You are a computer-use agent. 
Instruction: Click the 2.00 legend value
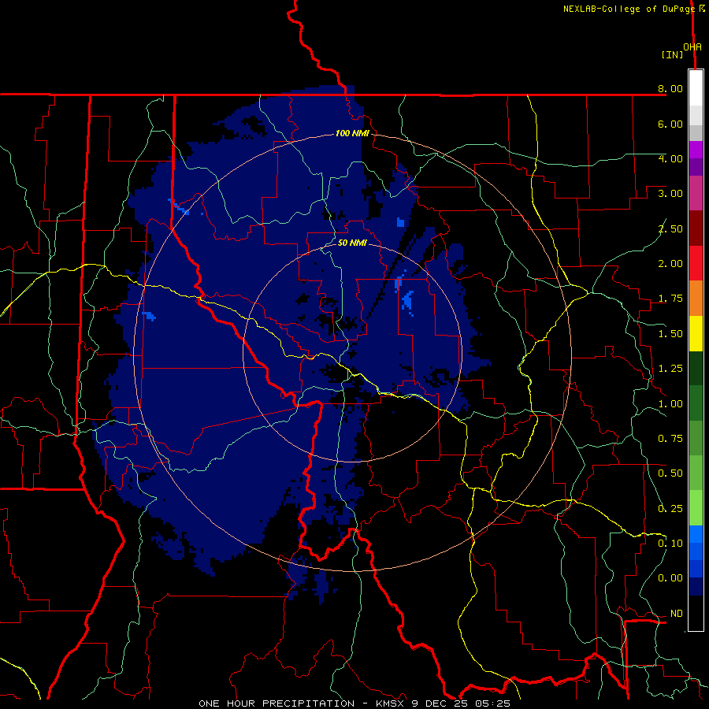tap(670, 264)
